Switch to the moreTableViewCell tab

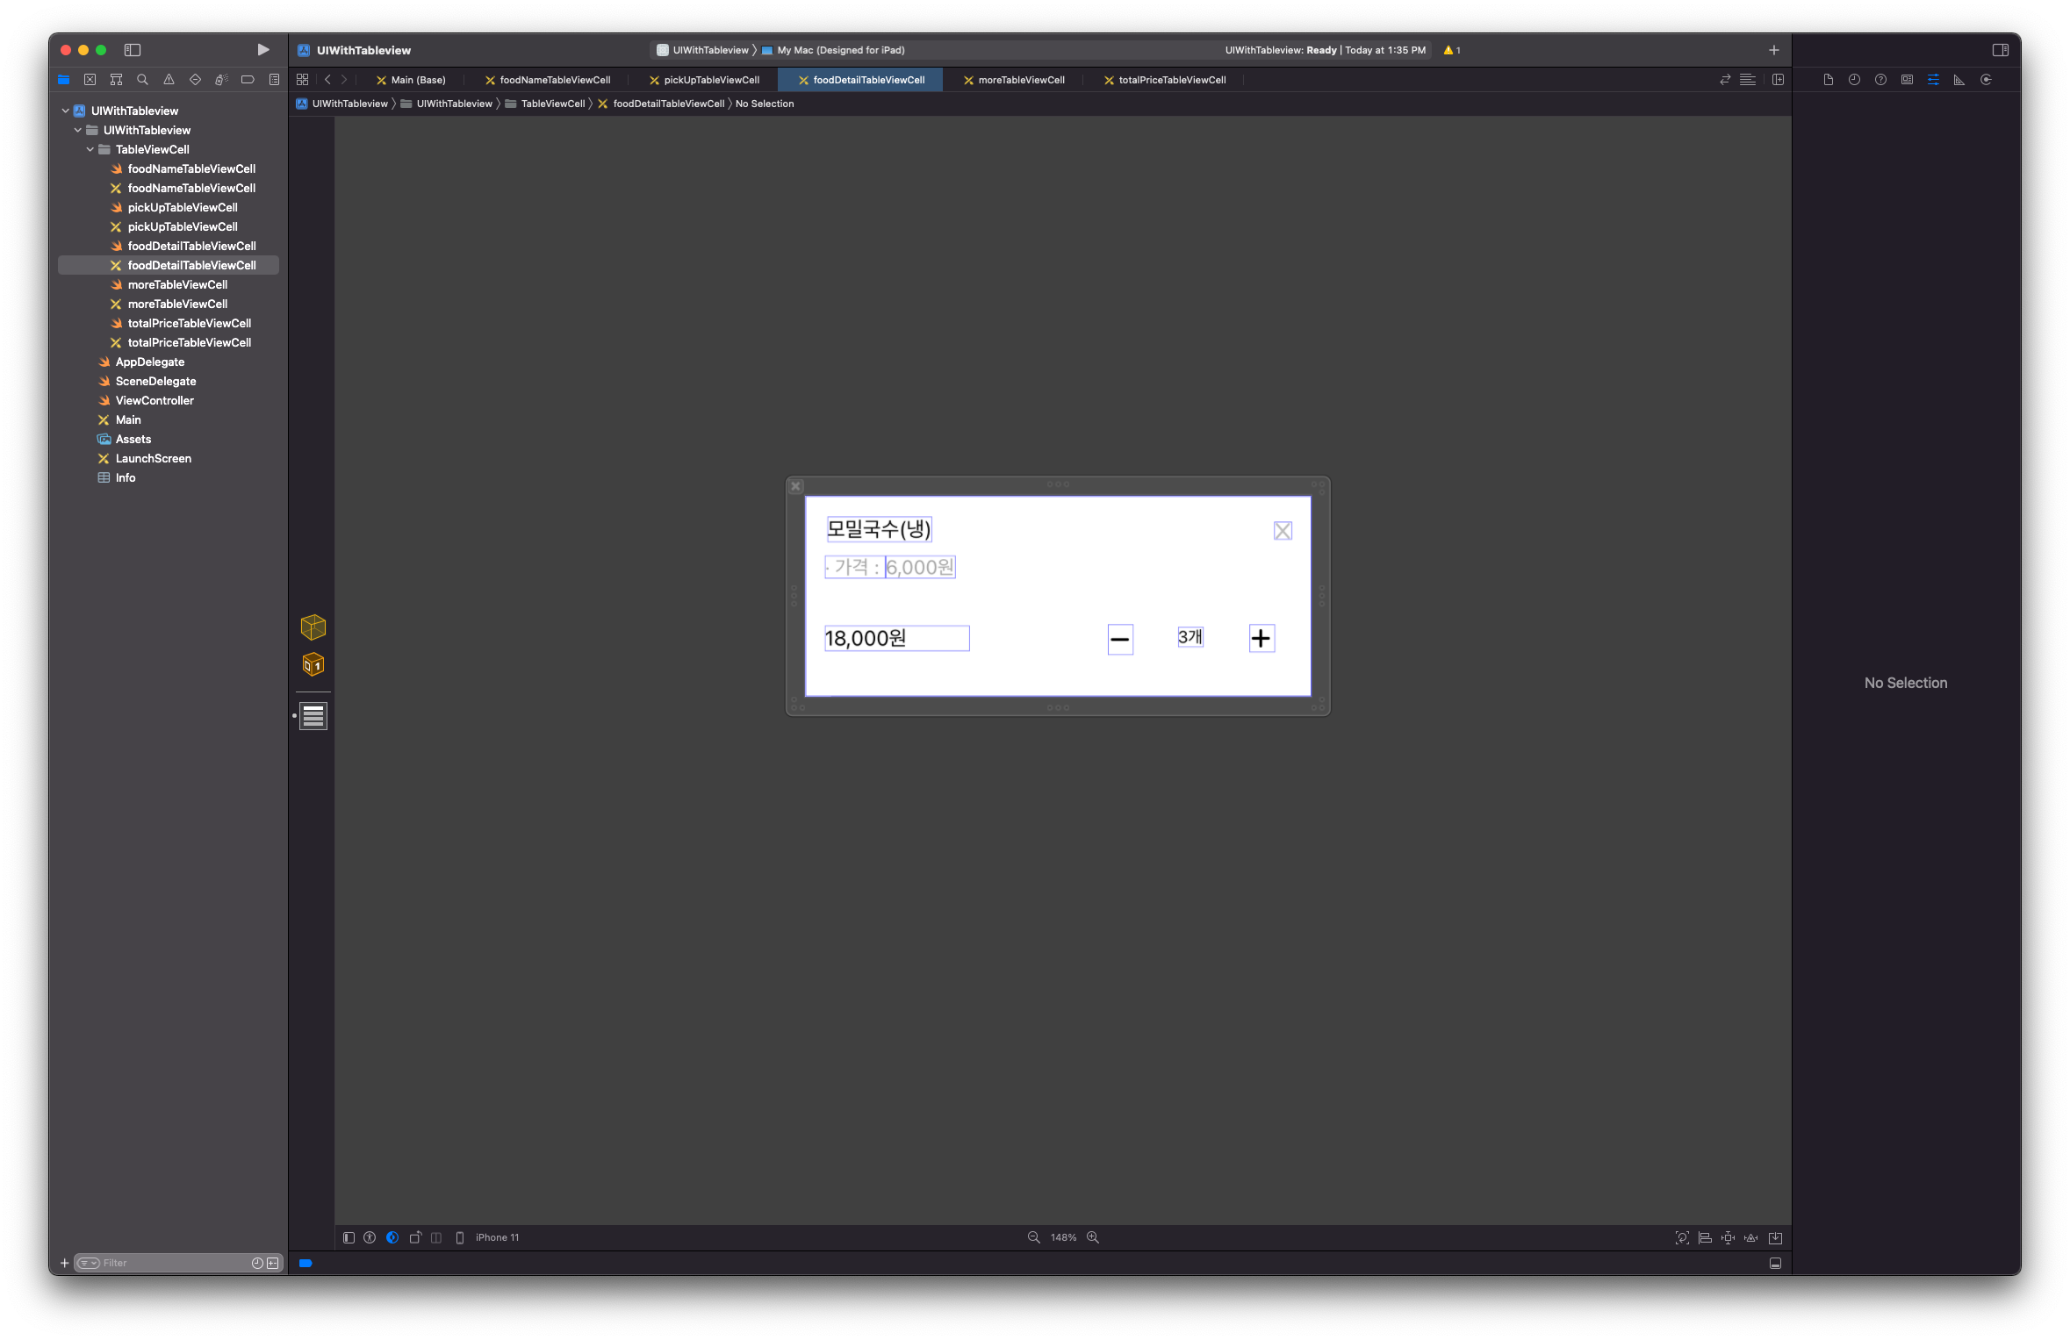pyautogui.click(x=1020, y=80)
